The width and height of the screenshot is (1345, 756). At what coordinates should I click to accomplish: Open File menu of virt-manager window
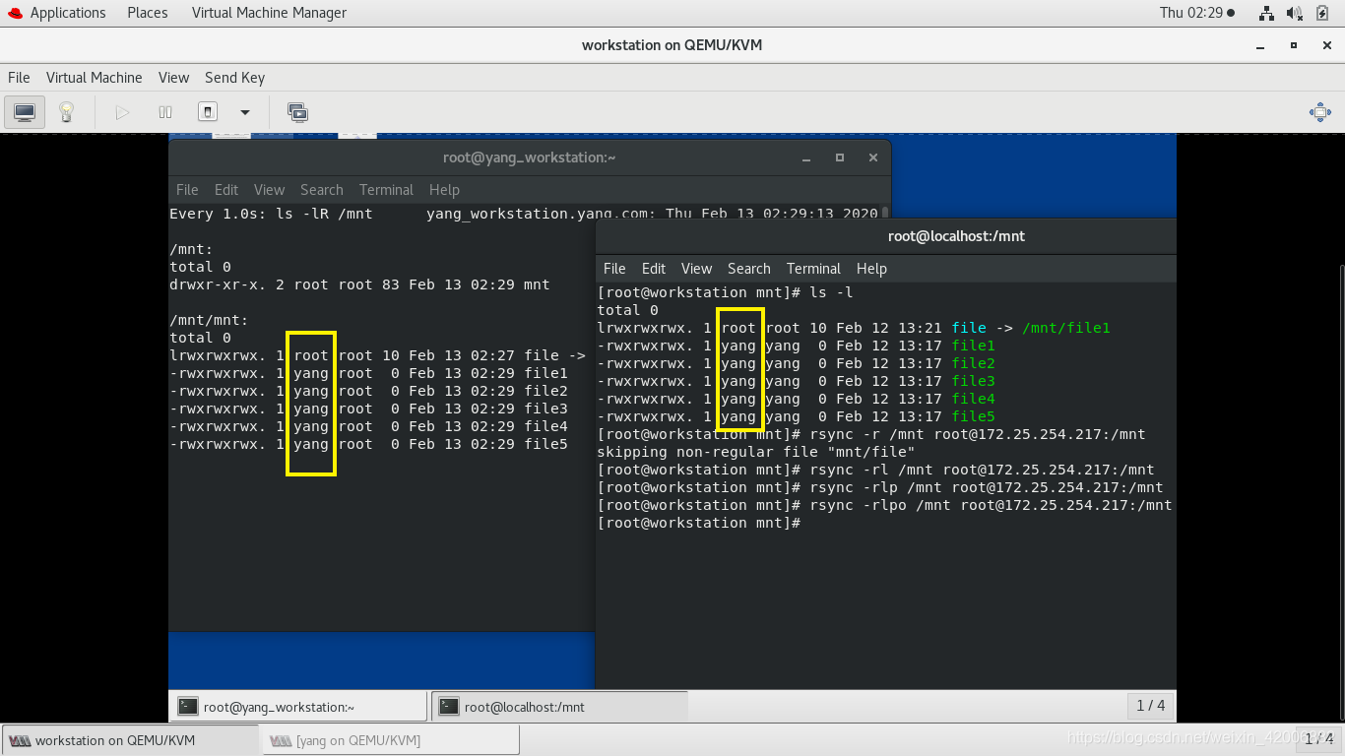(19, 78)
